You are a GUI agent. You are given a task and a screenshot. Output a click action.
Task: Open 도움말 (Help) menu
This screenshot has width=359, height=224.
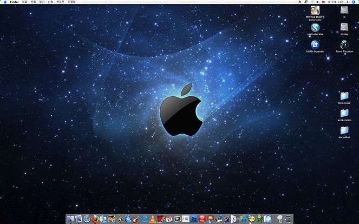pos(71,2)
